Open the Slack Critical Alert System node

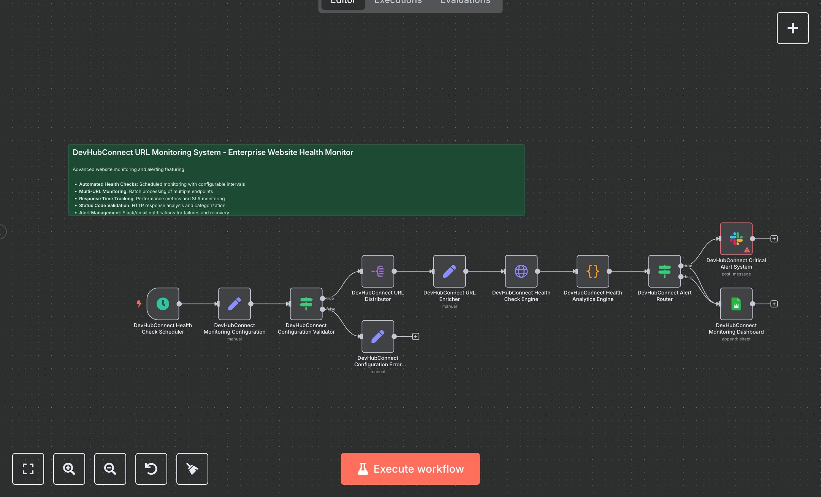tap(736, 239)
